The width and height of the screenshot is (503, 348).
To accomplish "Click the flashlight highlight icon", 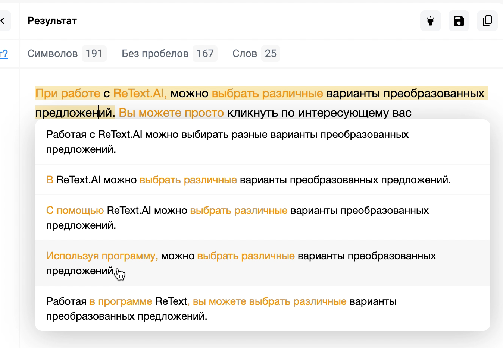I will click(x=431, y=21).
